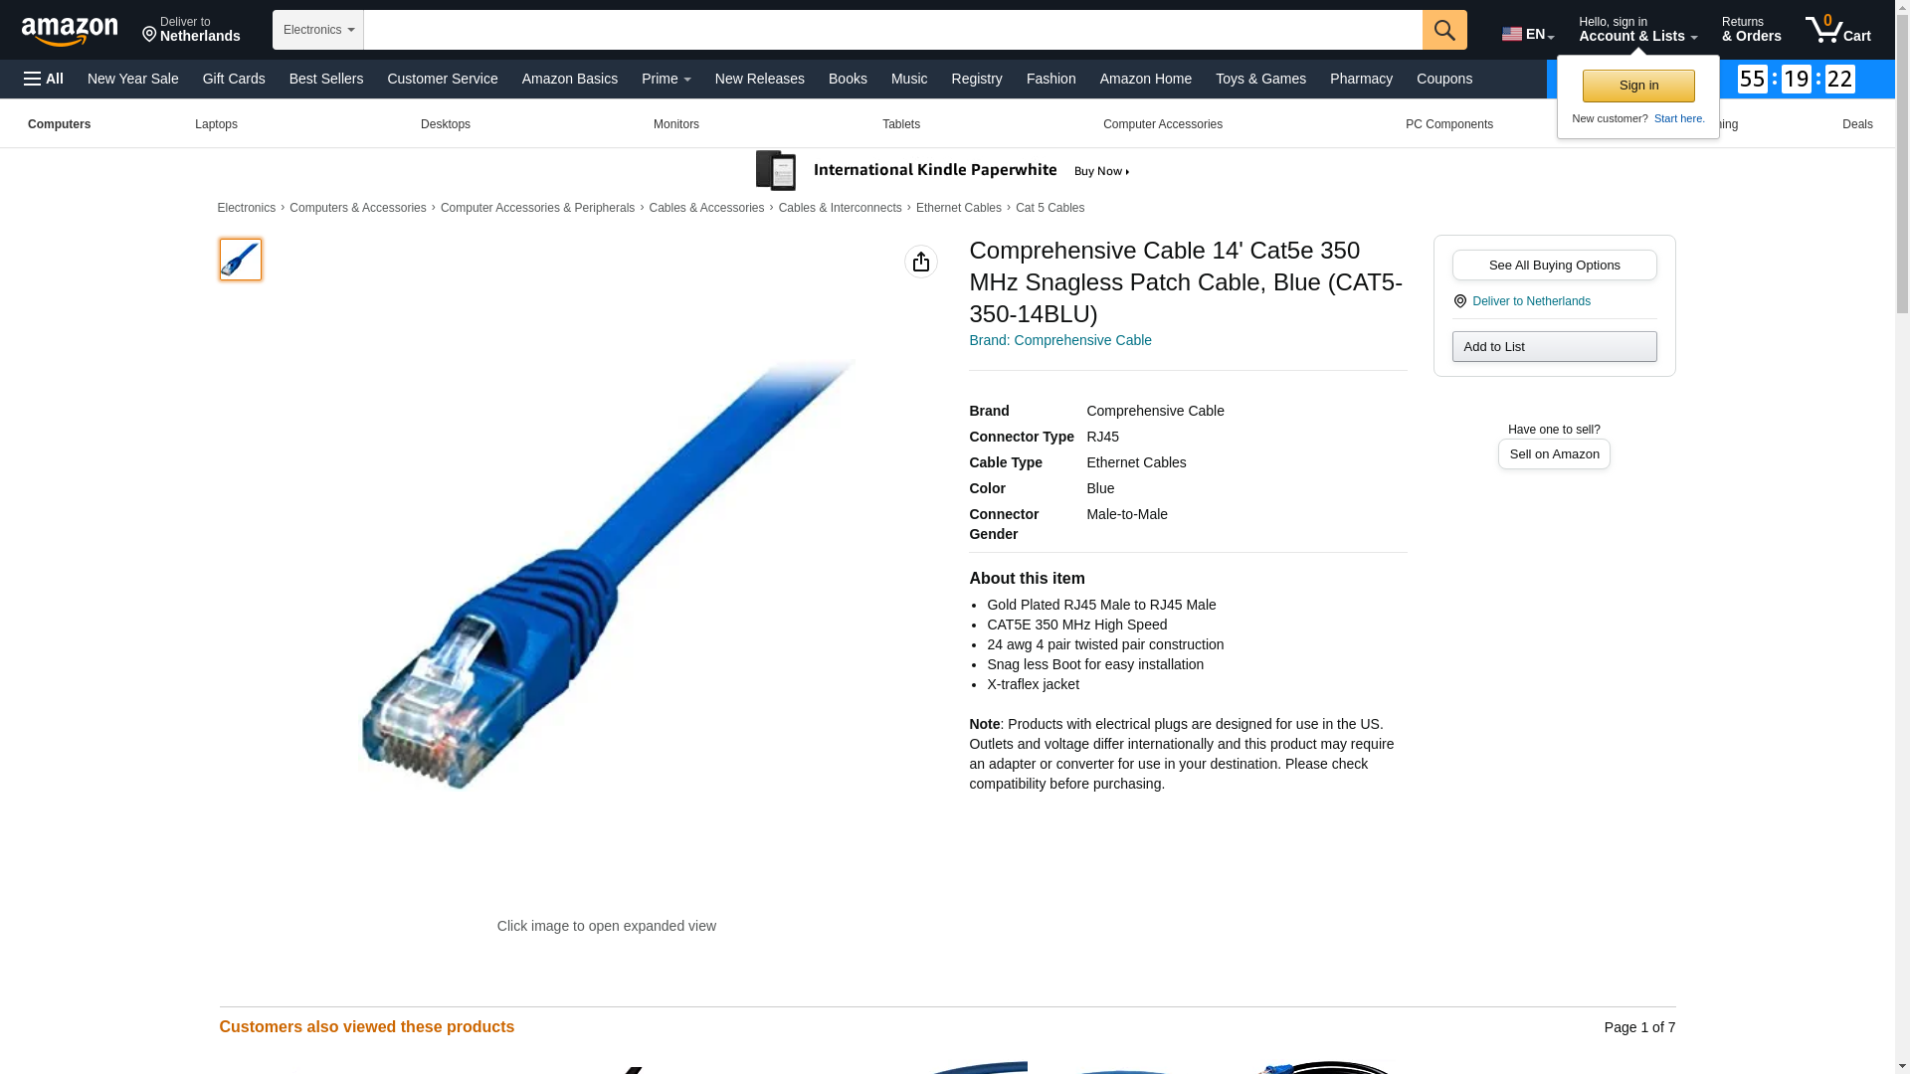Viewport: 1910px width, 1074px height.
Task: Open the Laptops tab
Action: coord(216,124)
